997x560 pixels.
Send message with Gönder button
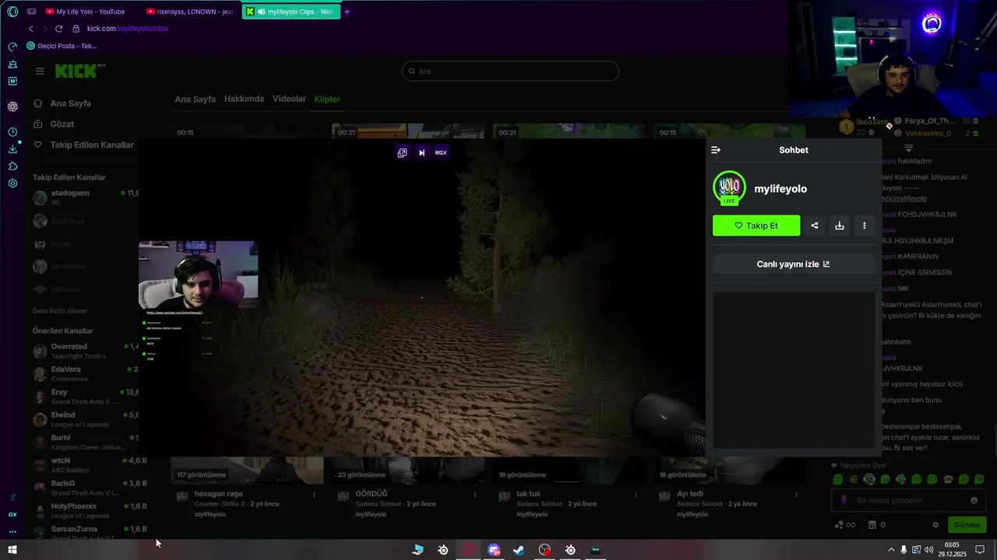coord(967,525)
